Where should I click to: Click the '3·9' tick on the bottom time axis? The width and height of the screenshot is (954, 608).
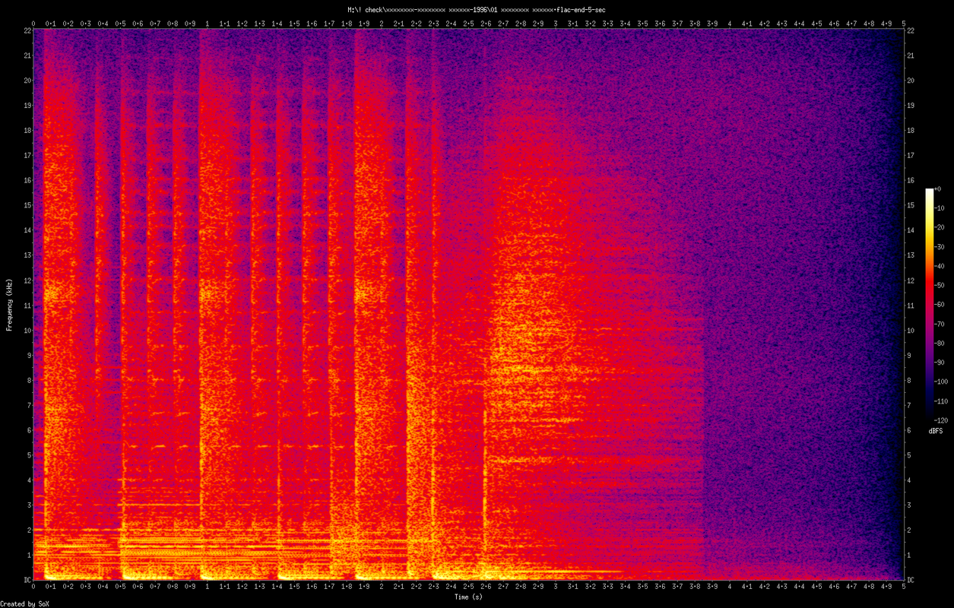tap(712, 587)
